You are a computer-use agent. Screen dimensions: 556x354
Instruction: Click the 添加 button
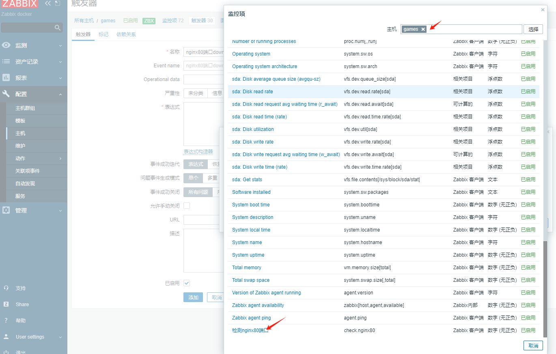(x=193, y=297)
